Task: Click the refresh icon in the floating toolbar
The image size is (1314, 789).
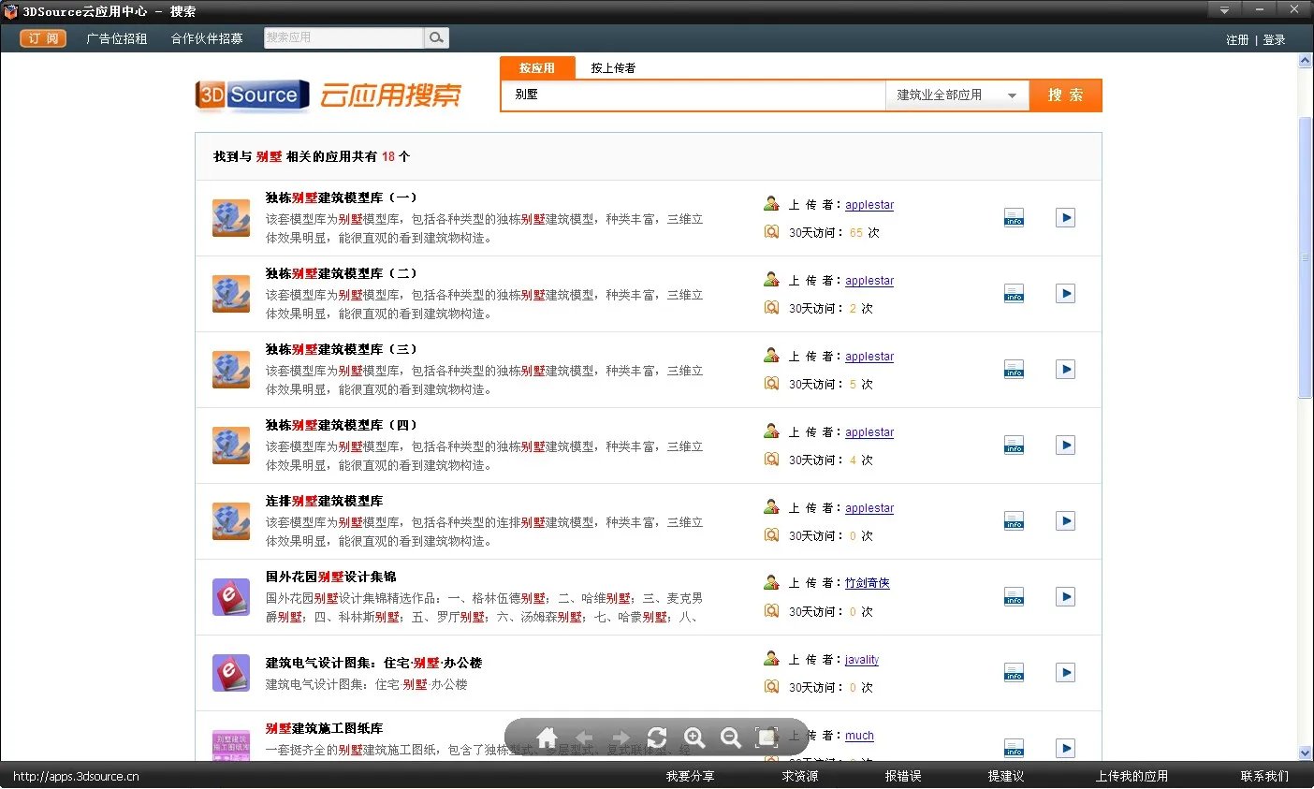Action: (657, 738)
